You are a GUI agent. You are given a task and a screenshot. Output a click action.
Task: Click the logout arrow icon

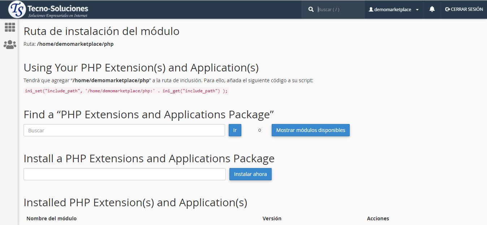point(448,9)
